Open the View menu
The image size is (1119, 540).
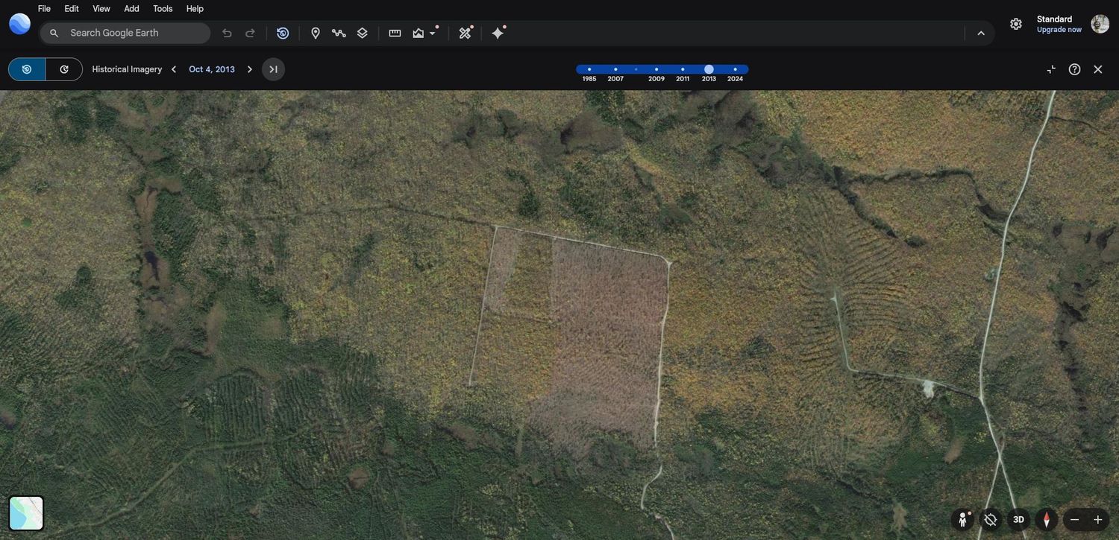tap(101, 9)
